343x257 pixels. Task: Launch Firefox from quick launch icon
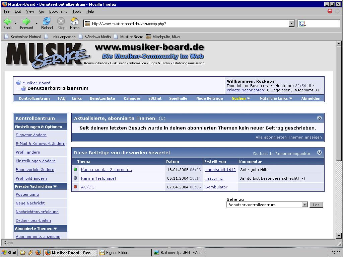[x=38, y=253]
